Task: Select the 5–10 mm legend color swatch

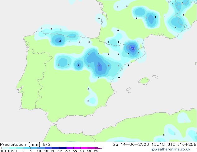Action: tap(34, 148)
